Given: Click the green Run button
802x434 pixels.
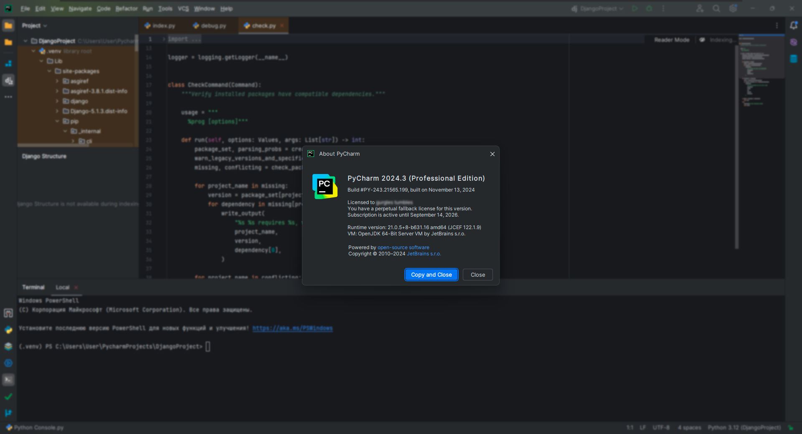Looking at the screenshot, I should pos(635,8).
